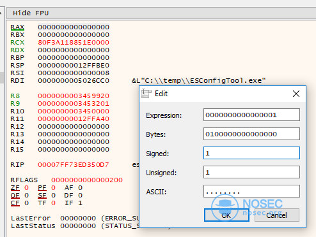Select R8 value 0000000003459920
Image resolution: width=316 pixels, height=237 pixels.
pos(74,96)
